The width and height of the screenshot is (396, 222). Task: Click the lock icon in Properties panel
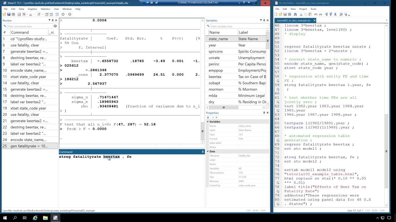pos(208,117)
